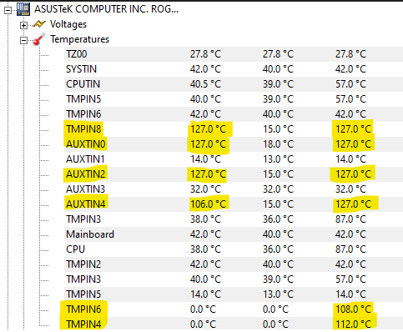
Task: Select the ASUSTeK COMPUTER INC. ROG... label
Action: point(106,9)
